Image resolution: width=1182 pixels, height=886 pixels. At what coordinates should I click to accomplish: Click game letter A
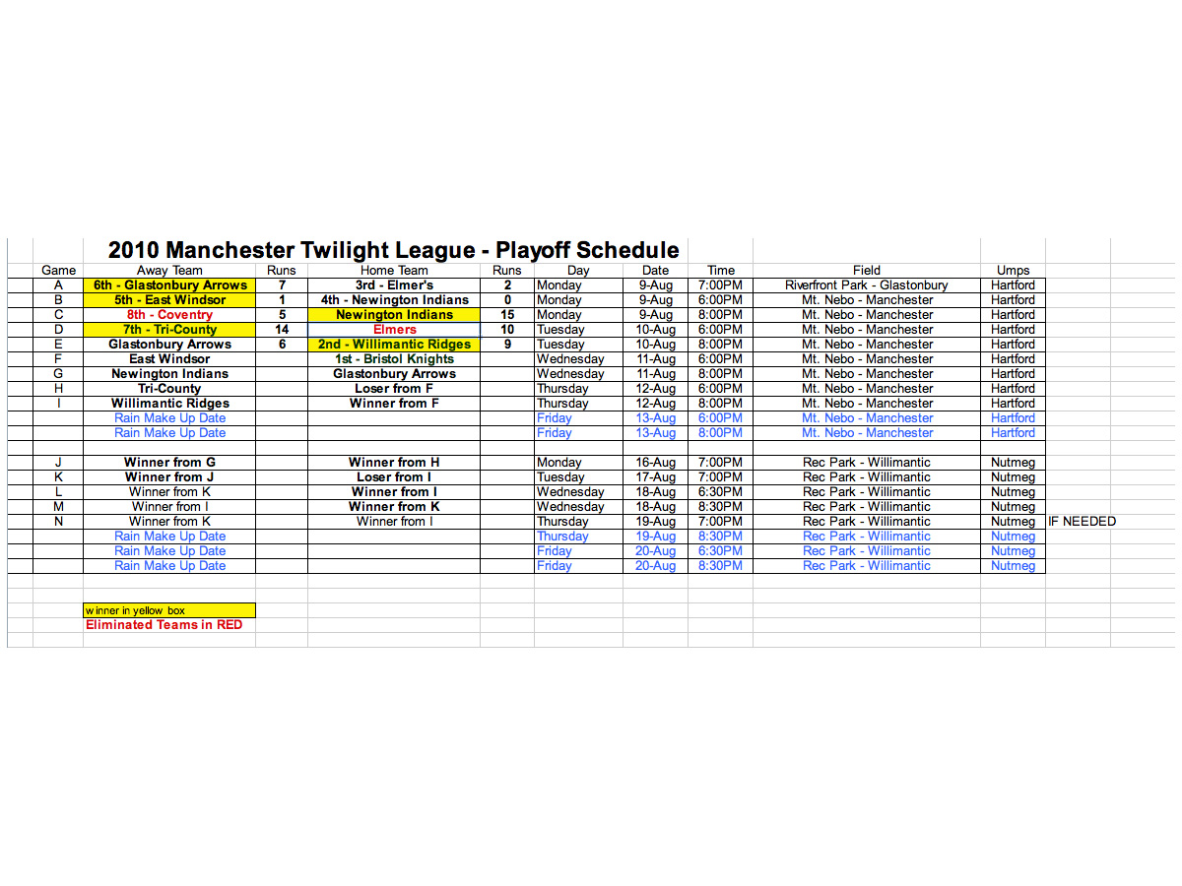59,285
